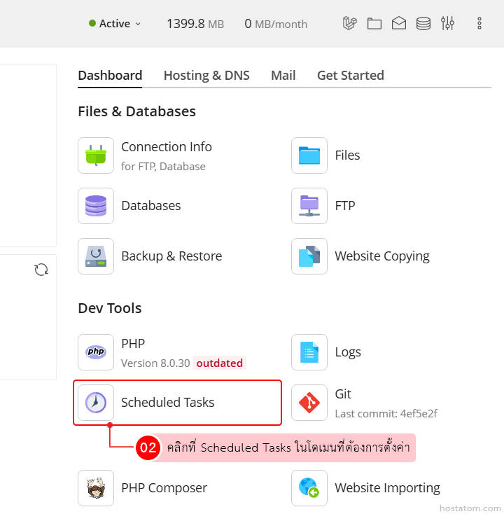Click the Website Copying link
Image resolution: width=504 pixels, height=514 pixels.
click(x=381, y=256)
